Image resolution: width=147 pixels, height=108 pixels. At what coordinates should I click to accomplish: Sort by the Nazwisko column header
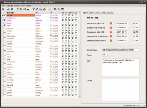pyautogui.click(x=21, y=13)
